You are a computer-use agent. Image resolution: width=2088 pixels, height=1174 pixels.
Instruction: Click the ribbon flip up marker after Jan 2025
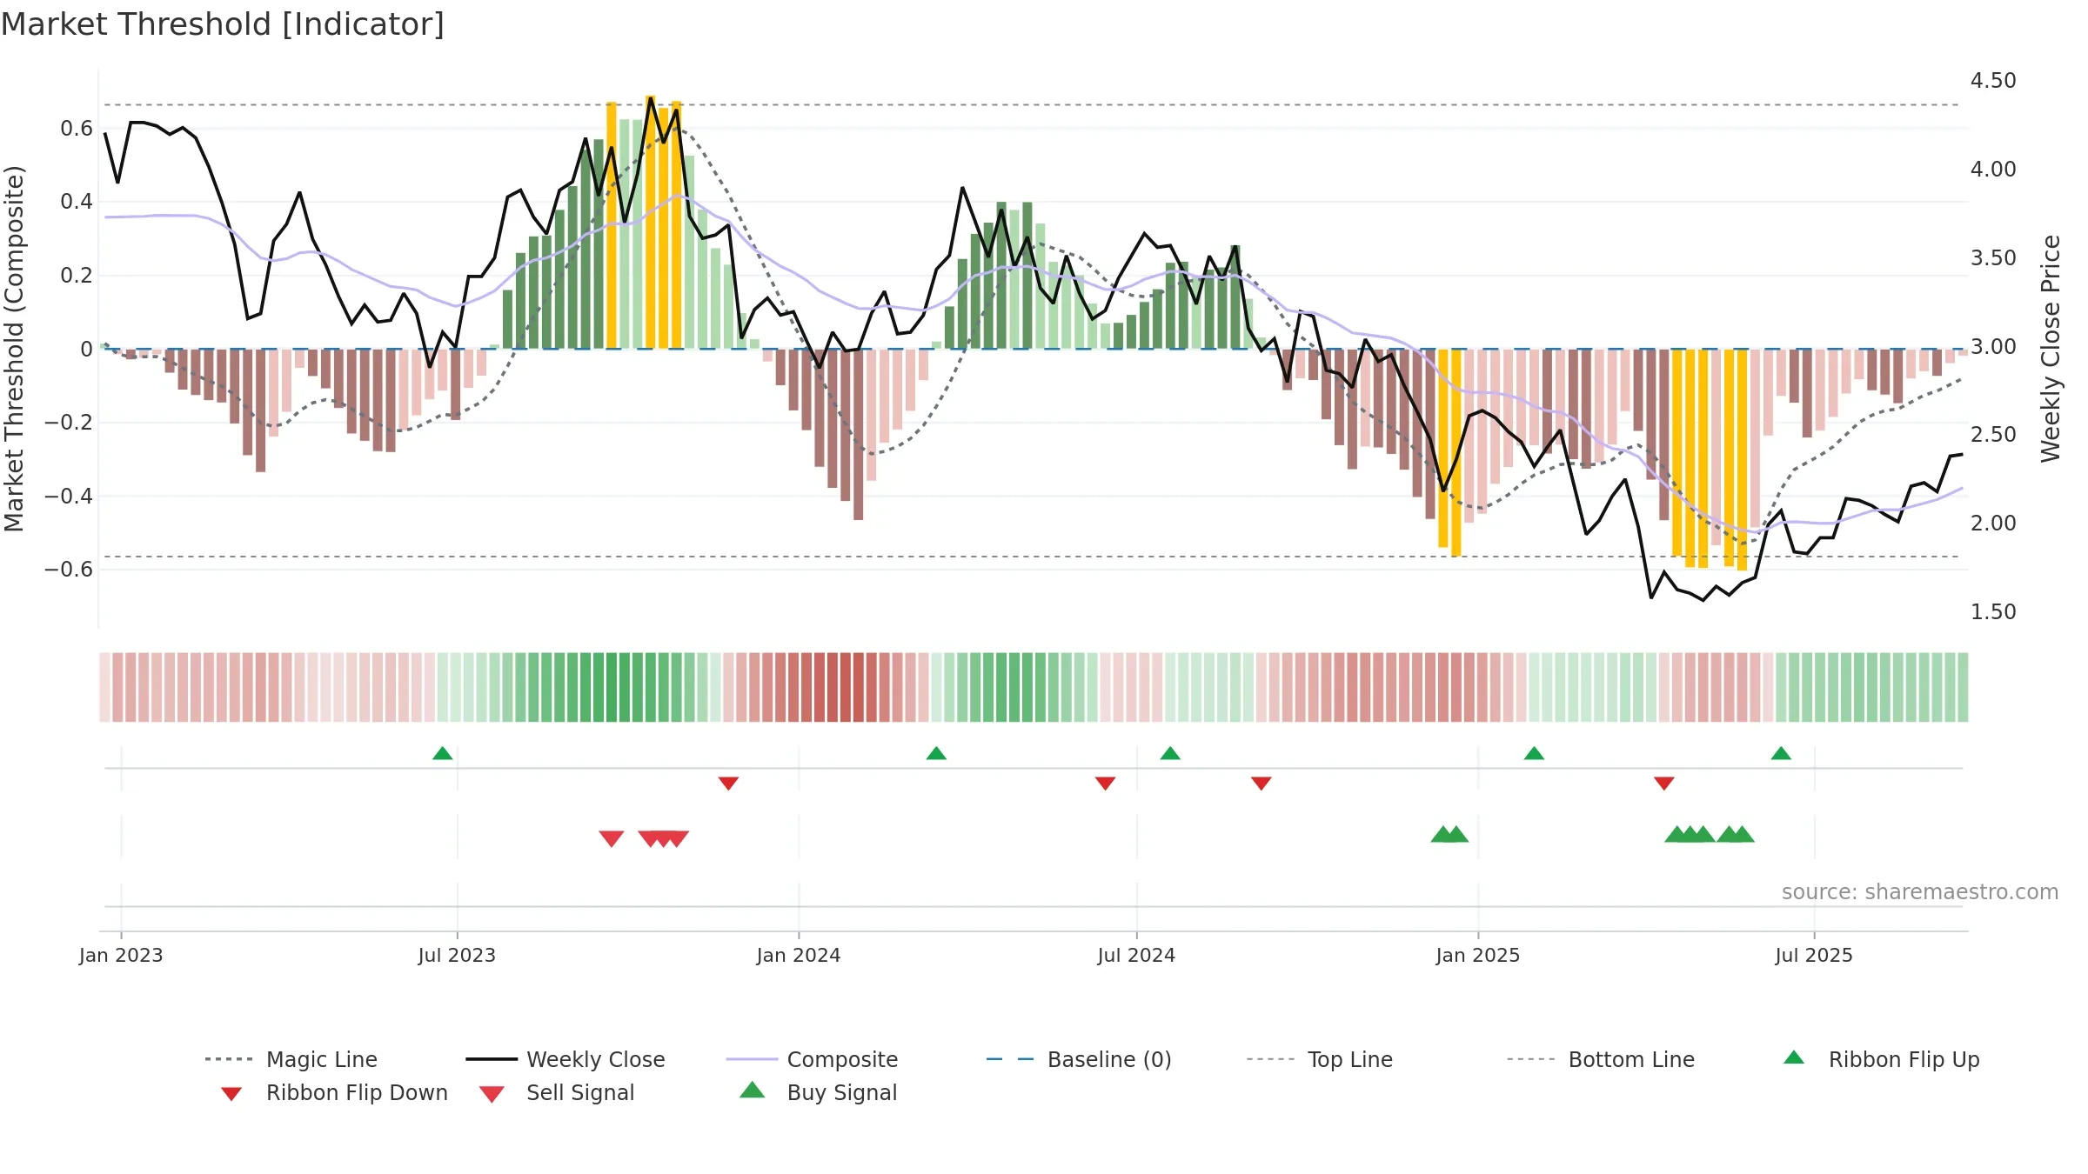point(1534,753)
